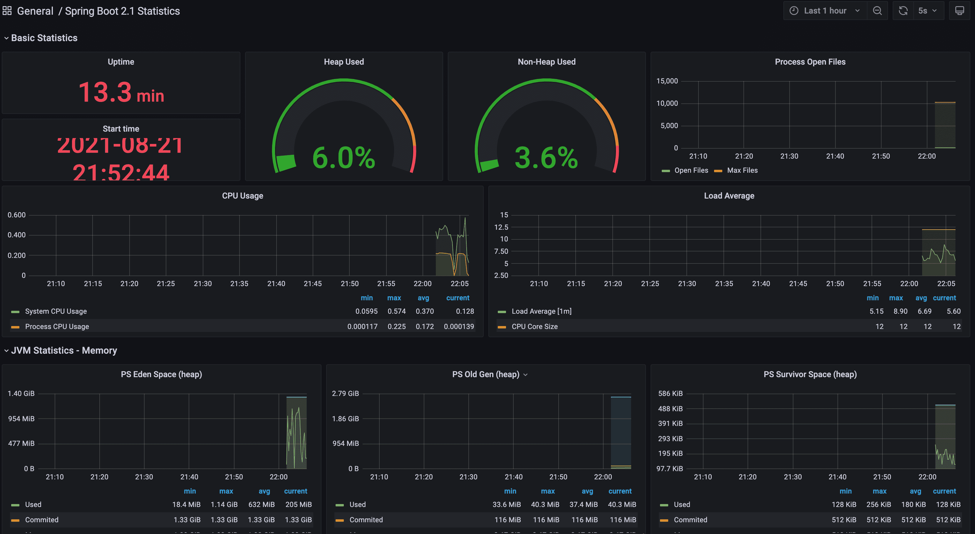Image resolution: width=975 pixels, height=534 pixels.
Task: Sort Load Average legend by current
Action: click(x=944, y=298)
